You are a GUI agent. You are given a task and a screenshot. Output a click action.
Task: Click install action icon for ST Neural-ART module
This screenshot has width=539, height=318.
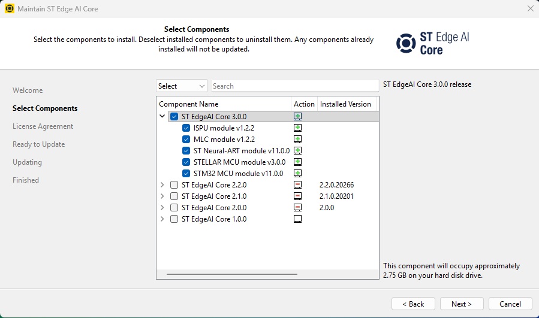[298, 150]
